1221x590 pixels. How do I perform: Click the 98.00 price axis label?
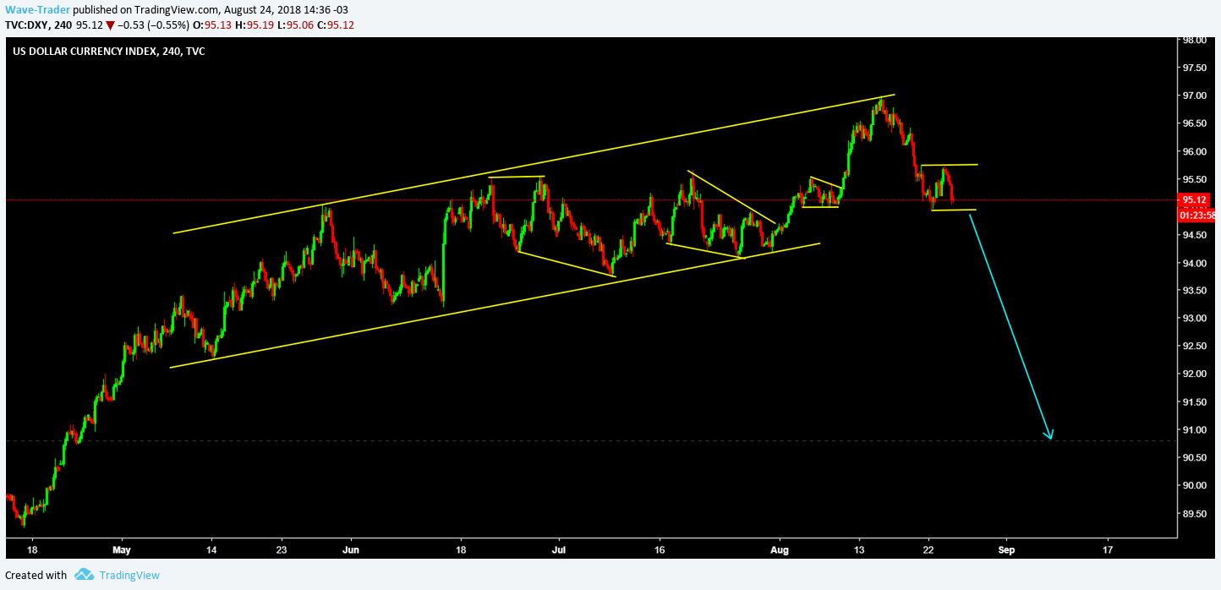point(1194,40)
